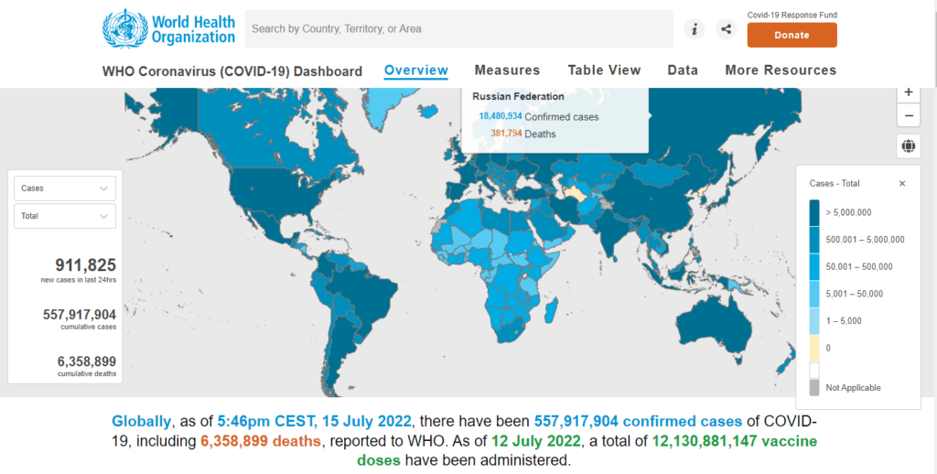Click the 50,001 – 500,000 legend swatch
This screenshot has height=474, width=937.
tap(814, 266)
